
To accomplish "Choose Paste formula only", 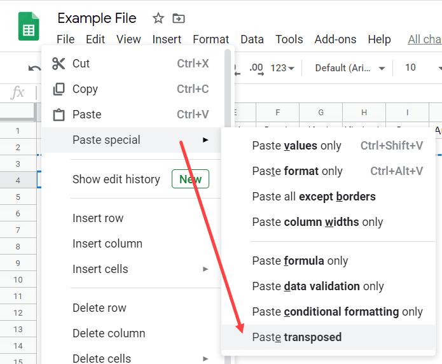I will click(328, 261).
